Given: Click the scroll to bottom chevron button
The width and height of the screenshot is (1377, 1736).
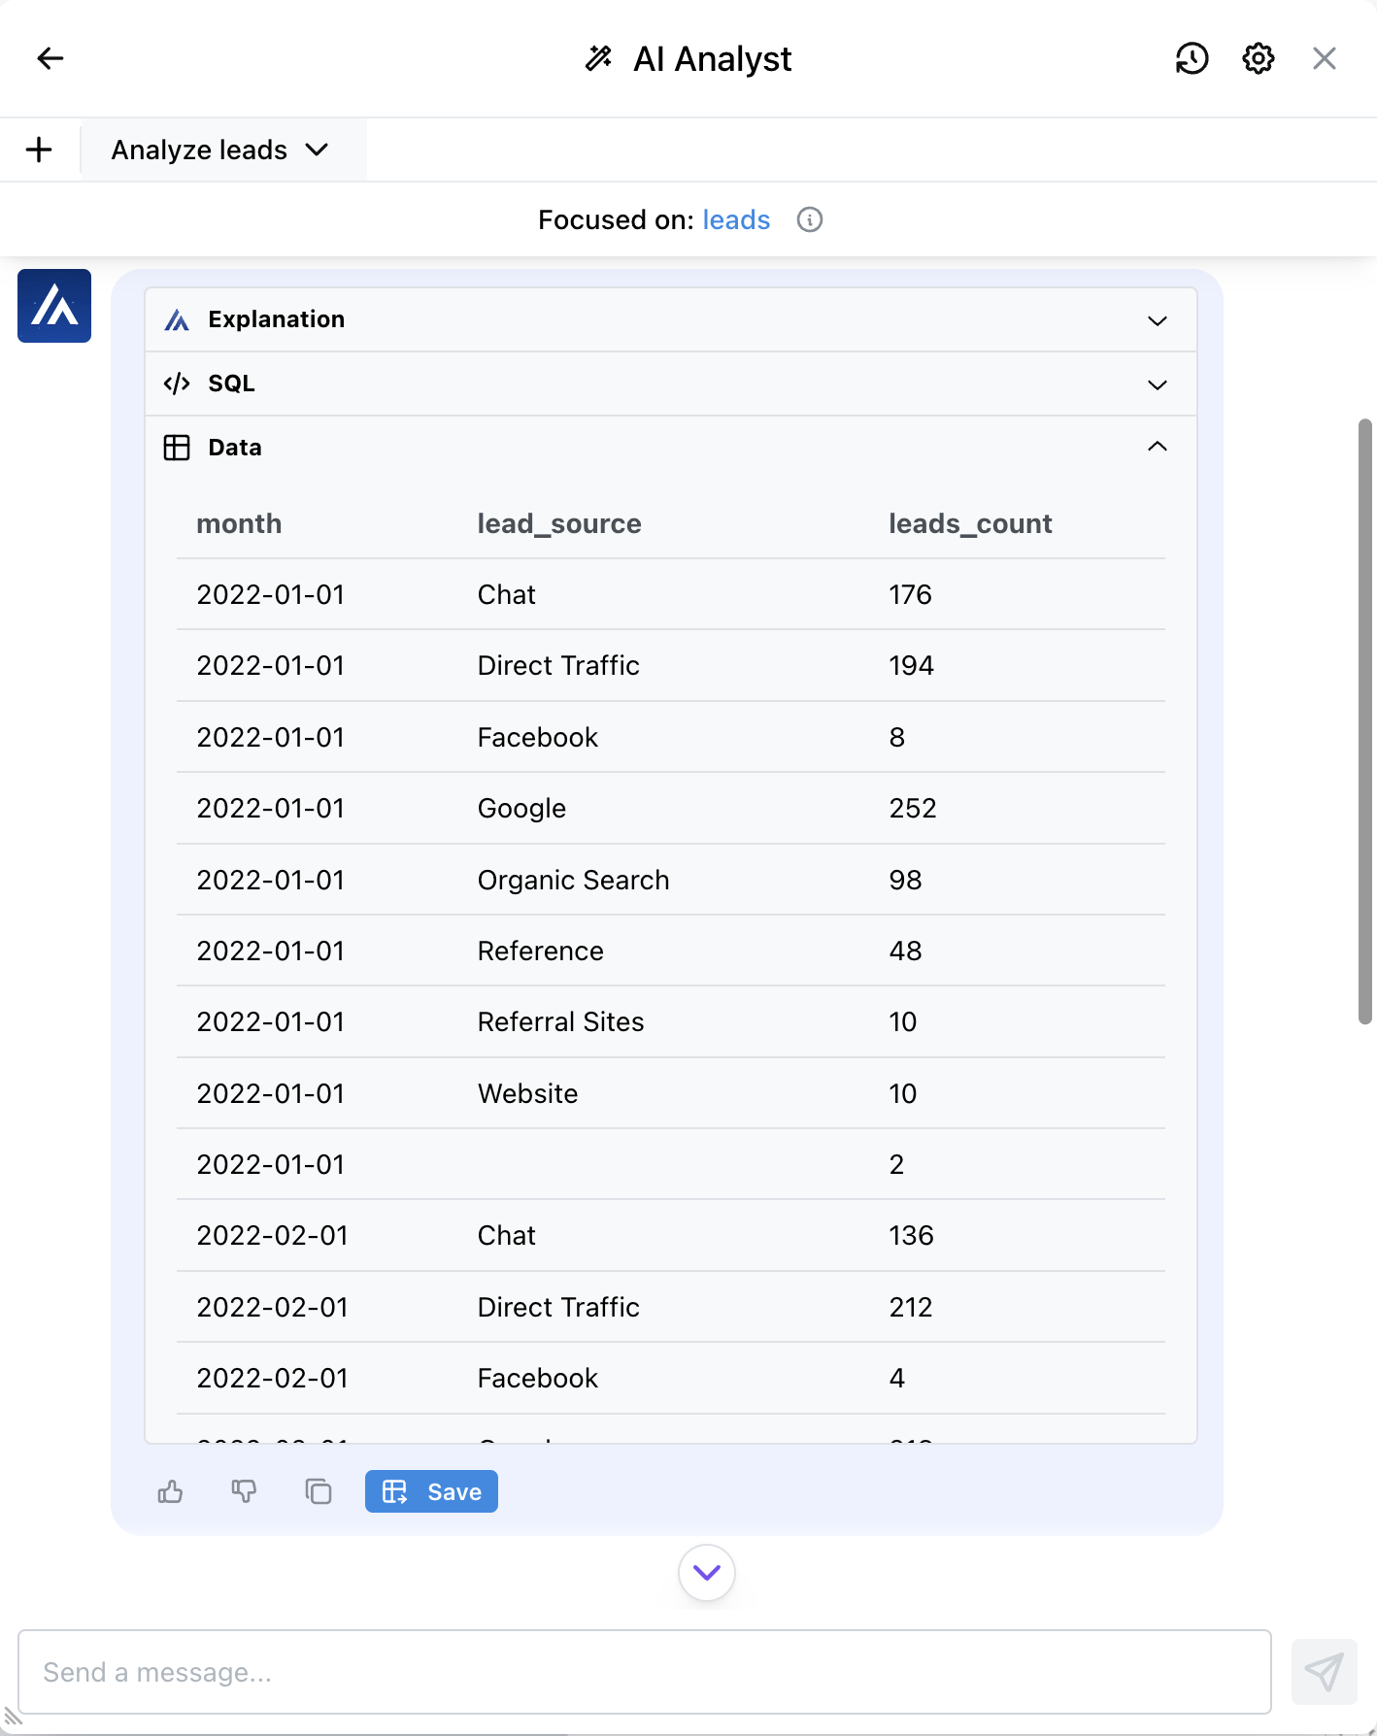Looking at the screenshot, I should pos(706,1572).
